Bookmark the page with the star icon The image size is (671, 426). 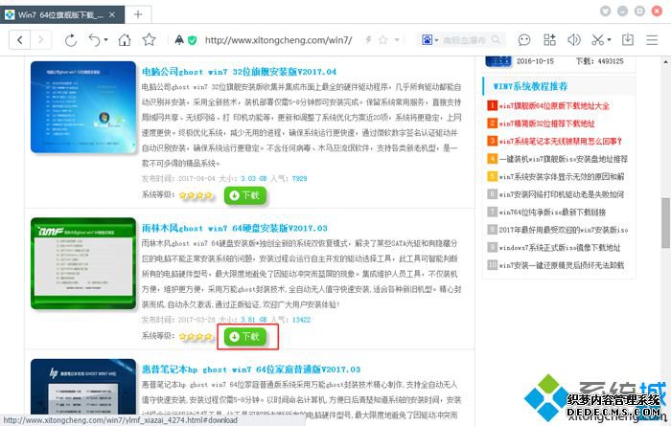click(x=149, y=40)
